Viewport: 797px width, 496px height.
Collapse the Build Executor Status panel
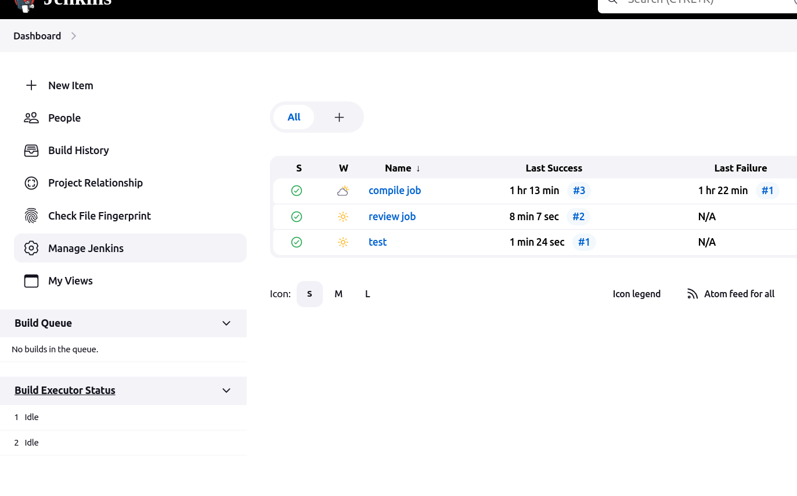point(226,391)
